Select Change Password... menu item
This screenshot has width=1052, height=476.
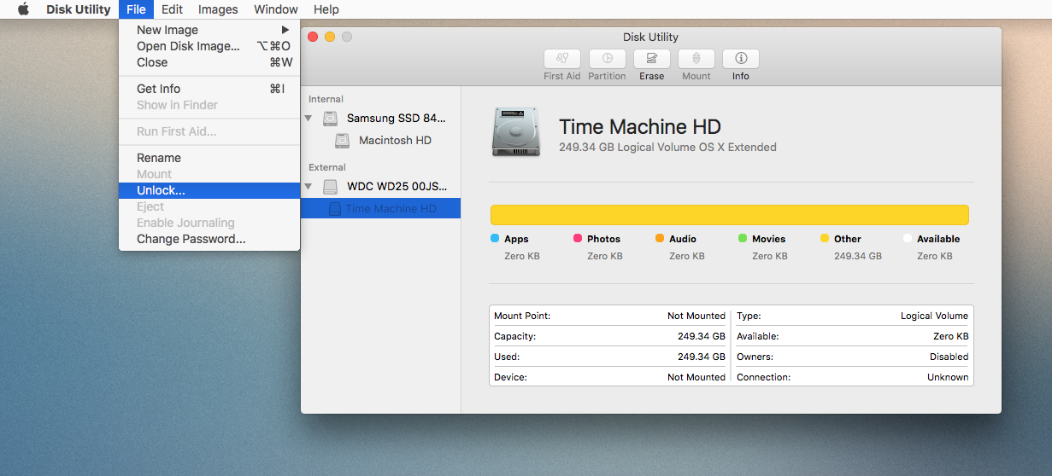click(209, 239)
